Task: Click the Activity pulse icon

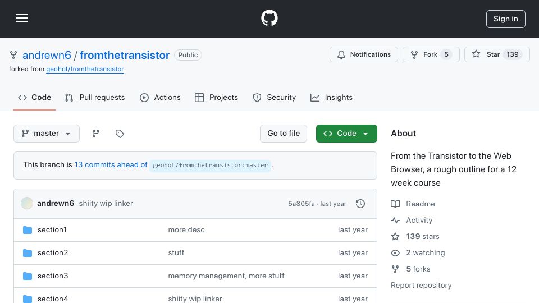Action: 395,220
